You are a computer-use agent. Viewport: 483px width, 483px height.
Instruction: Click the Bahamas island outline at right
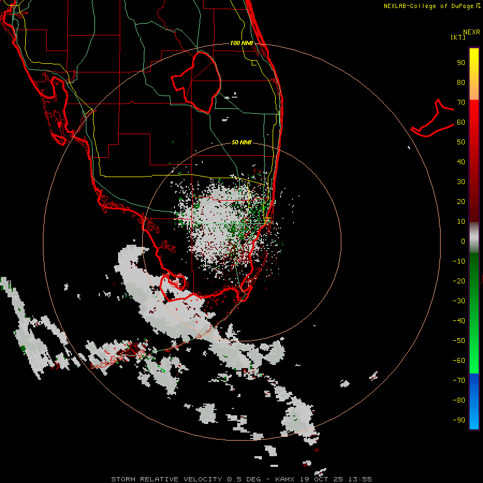433,118
